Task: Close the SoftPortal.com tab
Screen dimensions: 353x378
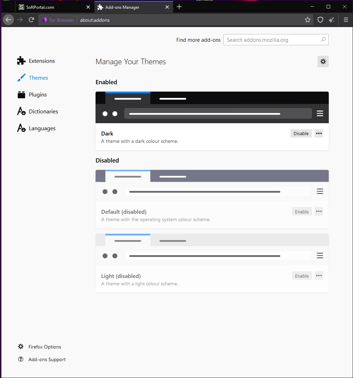Action: (88, 7)
